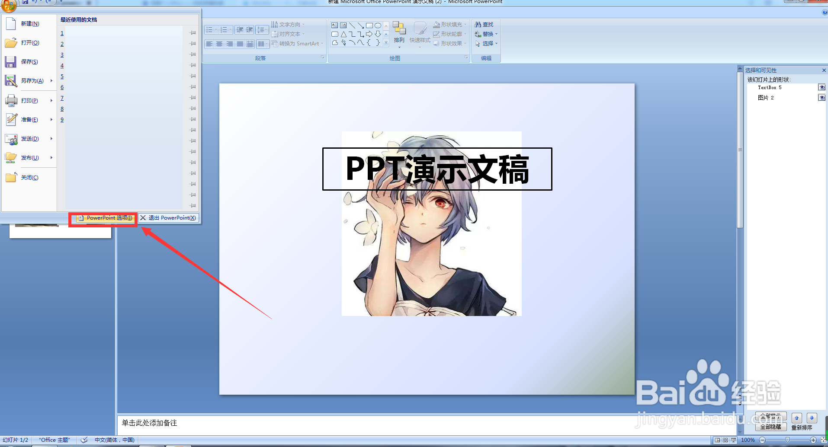The width and height of the screenshot is (828, 447).
Task: Switch to slide sorter view
Action: 725,440
